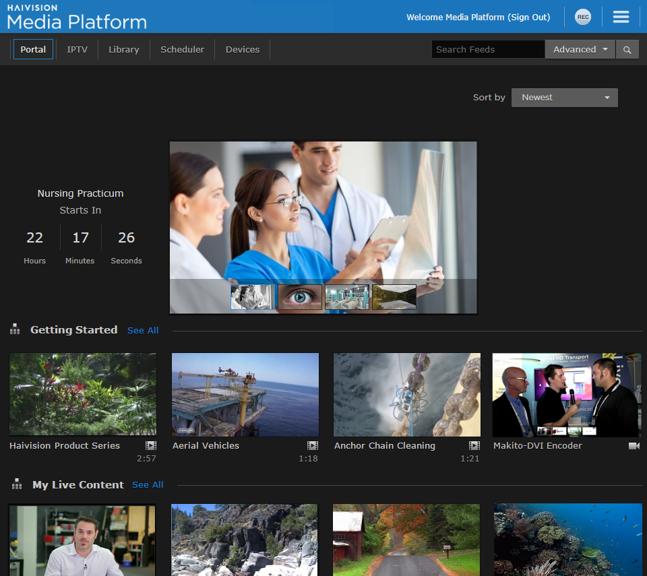Click the Haivision Product Series playlist icon
This screenshot has height=576, width=647.
point(151,446)
